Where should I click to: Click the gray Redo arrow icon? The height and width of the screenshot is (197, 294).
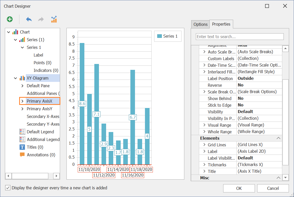pyautogui.click(x=41, y=19)
